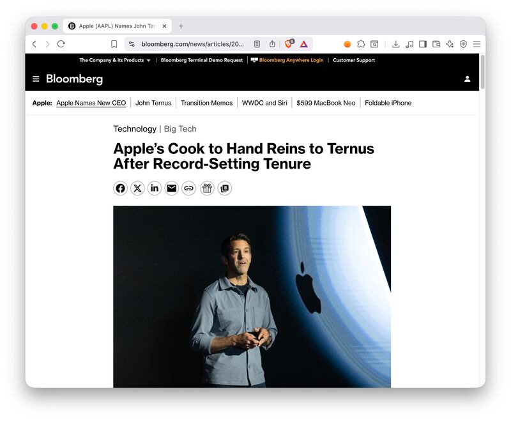Open picture-in-picture window toolbar icon

(374, 44)
